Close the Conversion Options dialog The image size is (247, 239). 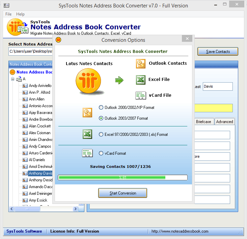click(x=187, y=38)
